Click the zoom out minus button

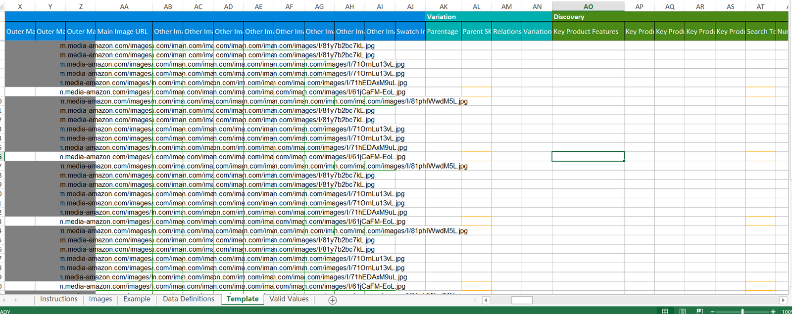pyautogui.click(x=713, y=312)
